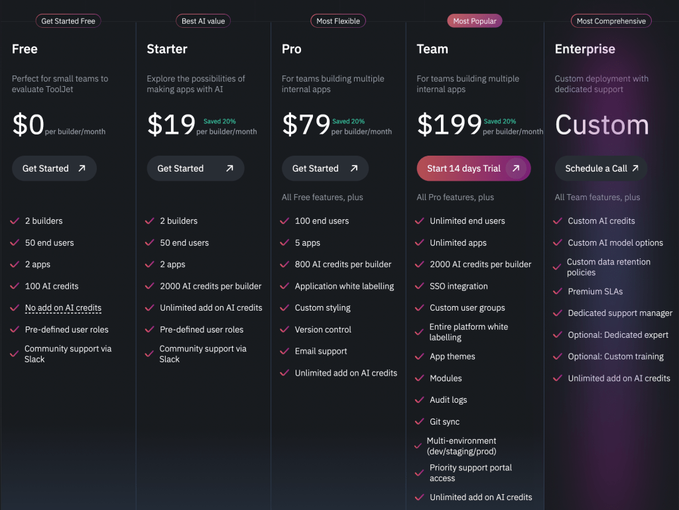Click Get Started under the Starter plan
679x510 pixels.
click(x=195, y=168)
